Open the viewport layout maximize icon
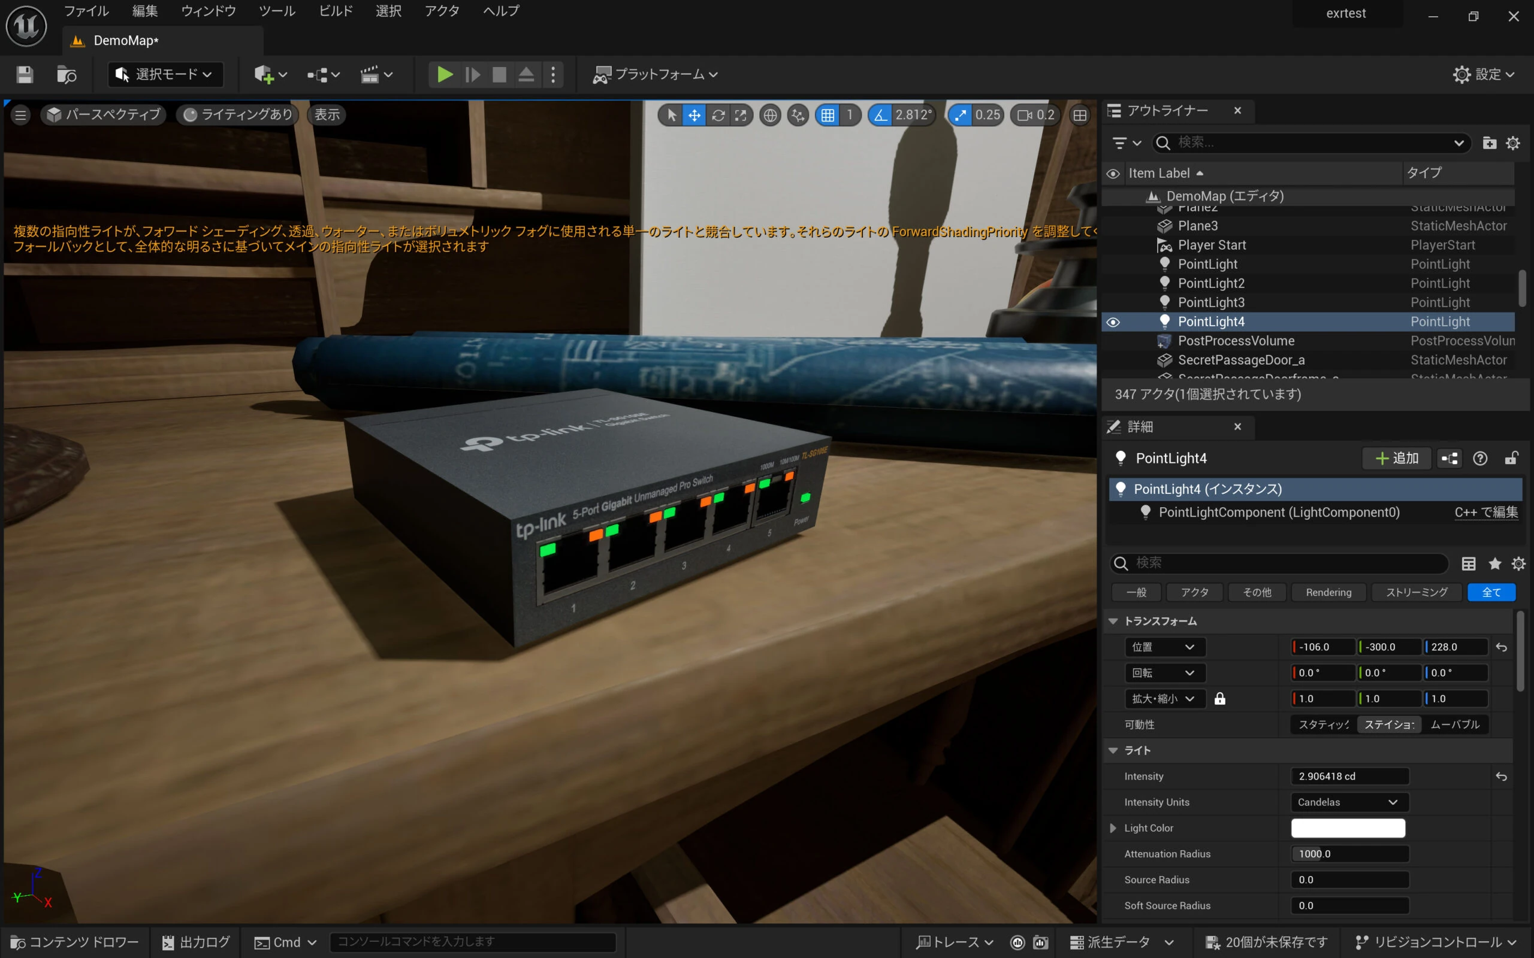 pyautogui.click(x=1080, y=115)
